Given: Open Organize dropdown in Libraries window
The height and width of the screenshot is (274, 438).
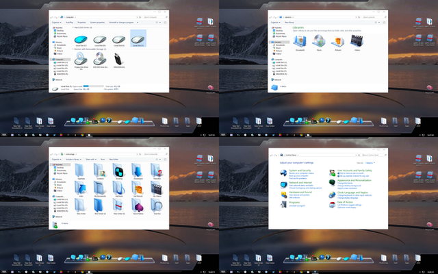Looking at the screenshot, I should (275, 23).
